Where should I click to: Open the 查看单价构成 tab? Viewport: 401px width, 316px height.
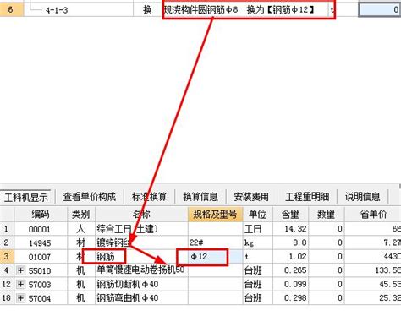89,197
